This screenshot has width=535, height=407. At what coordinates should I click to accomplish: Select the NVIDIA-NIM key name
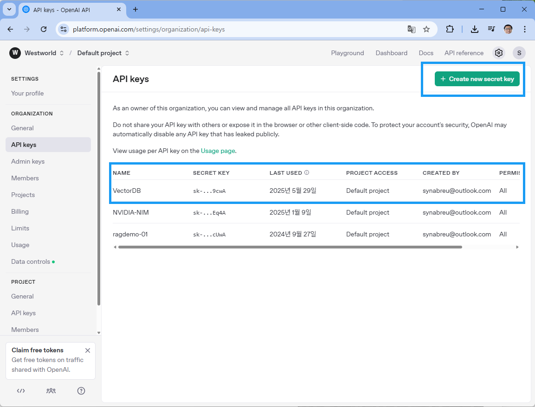(131, 213)
